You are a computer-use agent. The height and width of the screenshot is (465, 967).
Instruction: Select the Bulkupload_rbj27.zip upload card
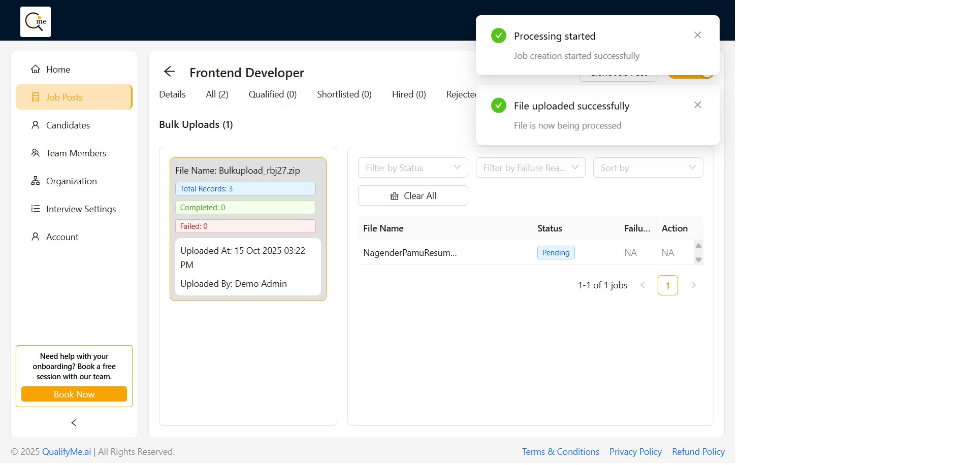tap(248, 229)
